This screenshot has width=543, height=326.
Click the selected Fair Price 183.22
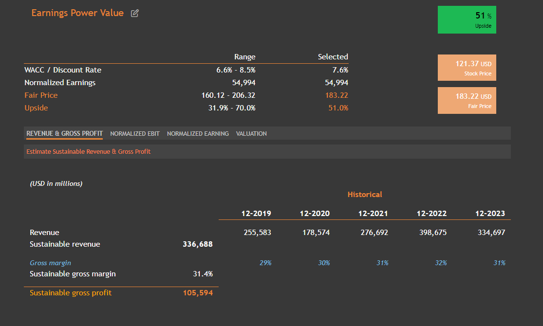pos(337,95)
